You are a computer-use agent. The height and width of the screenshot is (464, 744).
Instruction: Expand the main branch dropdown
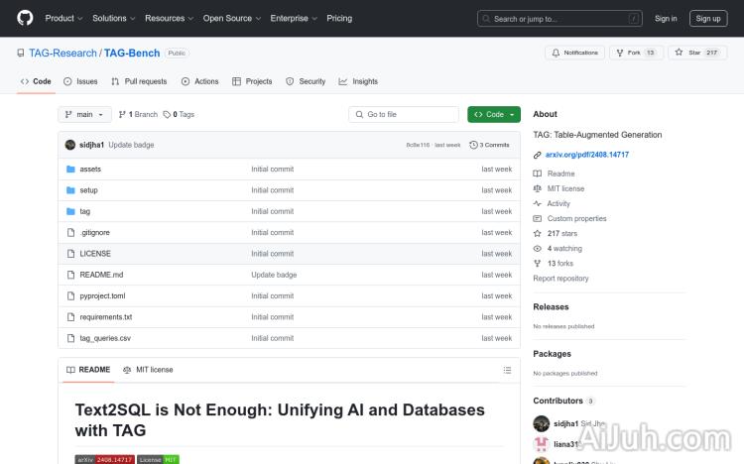click(x=84, y=114)
